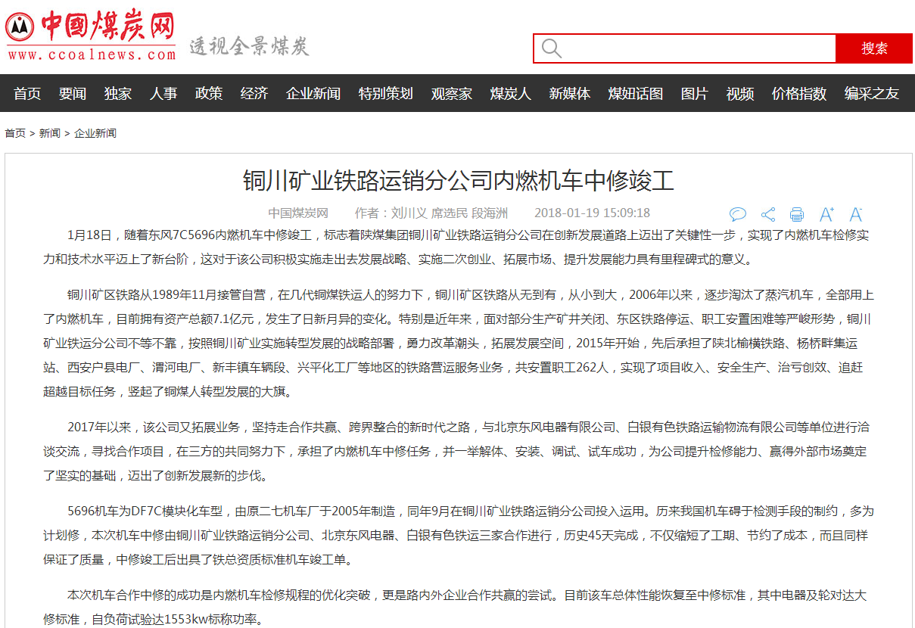Navigate to 特别策划 section
Viewport: 915px width, 628px height.
coord(386,94)
